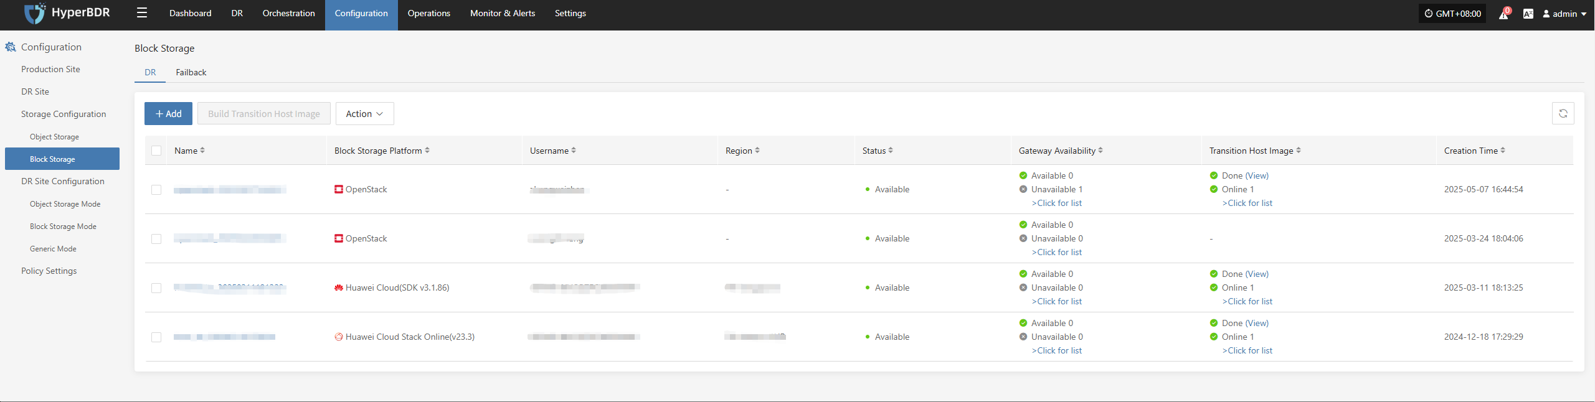This screenshot has height=402, width=1595.
Task: Toggle the hamburger menu icon
Action: click(142, 13)
